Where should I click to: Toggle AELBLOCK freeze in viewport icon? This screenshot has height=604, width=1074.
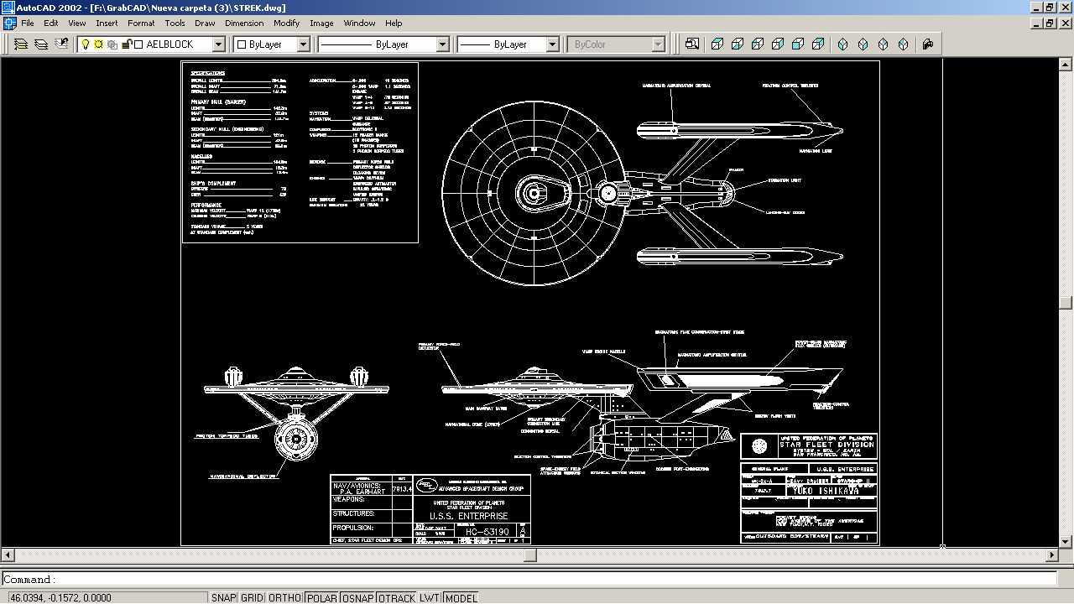(112, 44)
